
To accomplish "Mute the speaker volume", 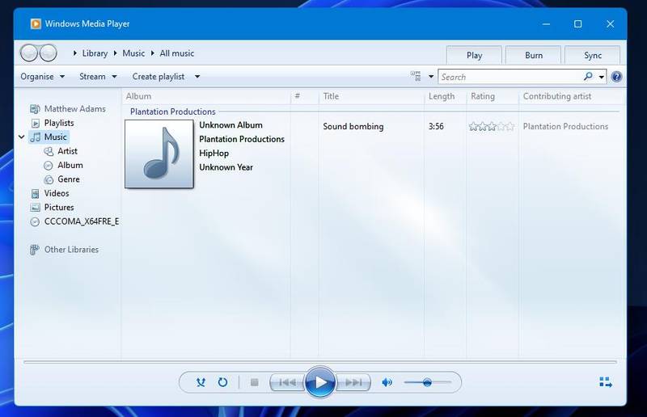I will pyautogui.click(x=387, y=382).
